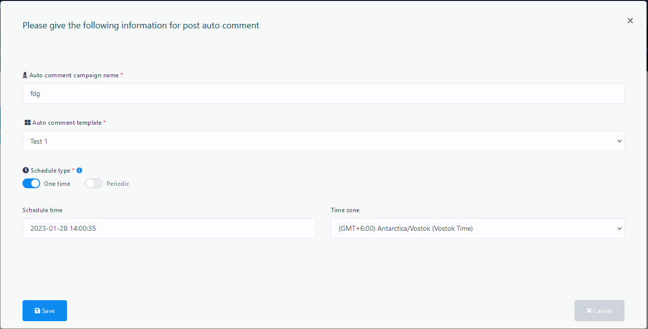
Task: Select the Periodic label text
Action: (118, 184)
